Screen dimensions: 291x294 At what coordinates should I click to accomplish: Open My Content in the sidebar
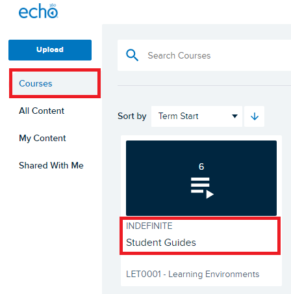click(42, 138)
